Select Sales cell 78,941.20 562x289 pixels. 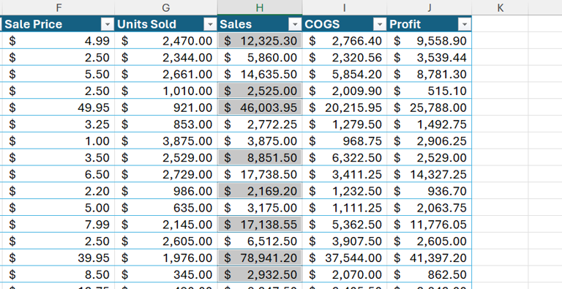tap(260, 258)
